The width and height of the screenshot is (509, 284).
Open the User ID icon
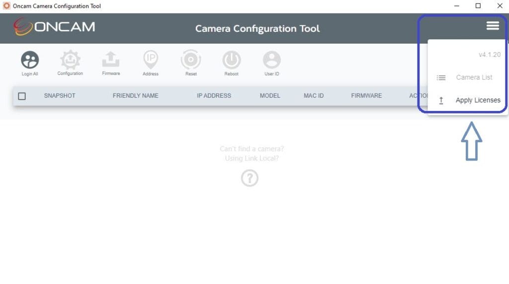[272, 60]
